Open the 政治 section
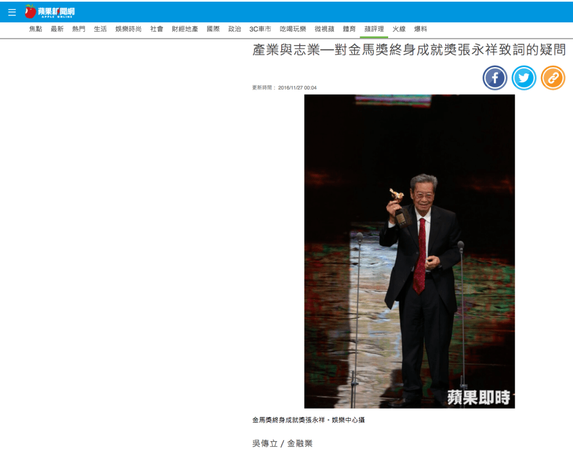Image resolution: width=573 pixels, height=459 pixels. click(235, 29)
